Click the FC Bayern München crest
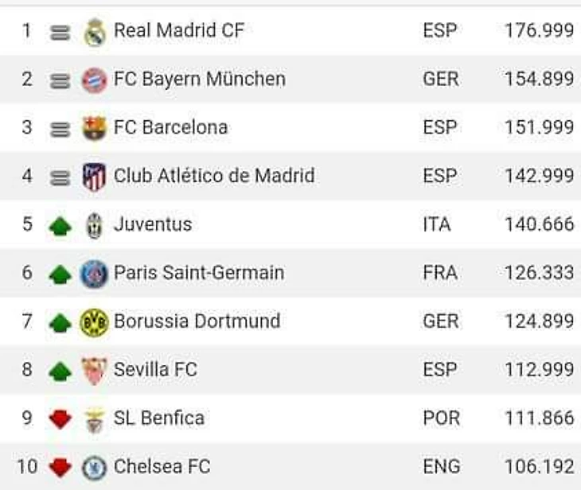This screenshot has width=581, height=490. click(x=94, y=80)
